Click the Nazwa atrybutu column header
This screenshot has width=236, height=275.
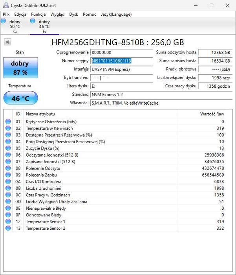click(x=100, y=114)
